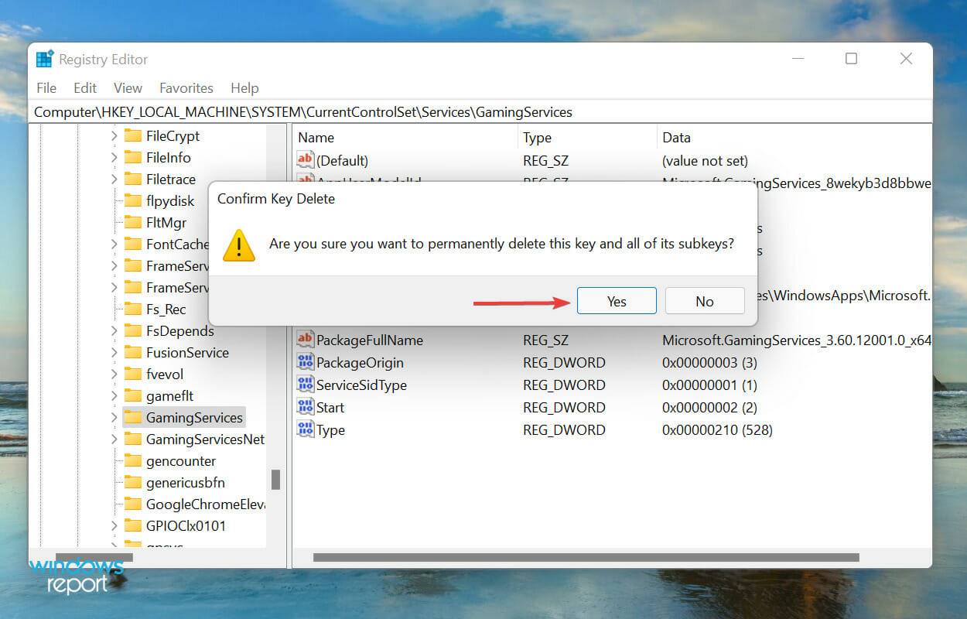This screenshot has width=967, height=619.
Task: Select the Fs_Rec folder icon
Action: pyautogui.click(x=133, y=309)
